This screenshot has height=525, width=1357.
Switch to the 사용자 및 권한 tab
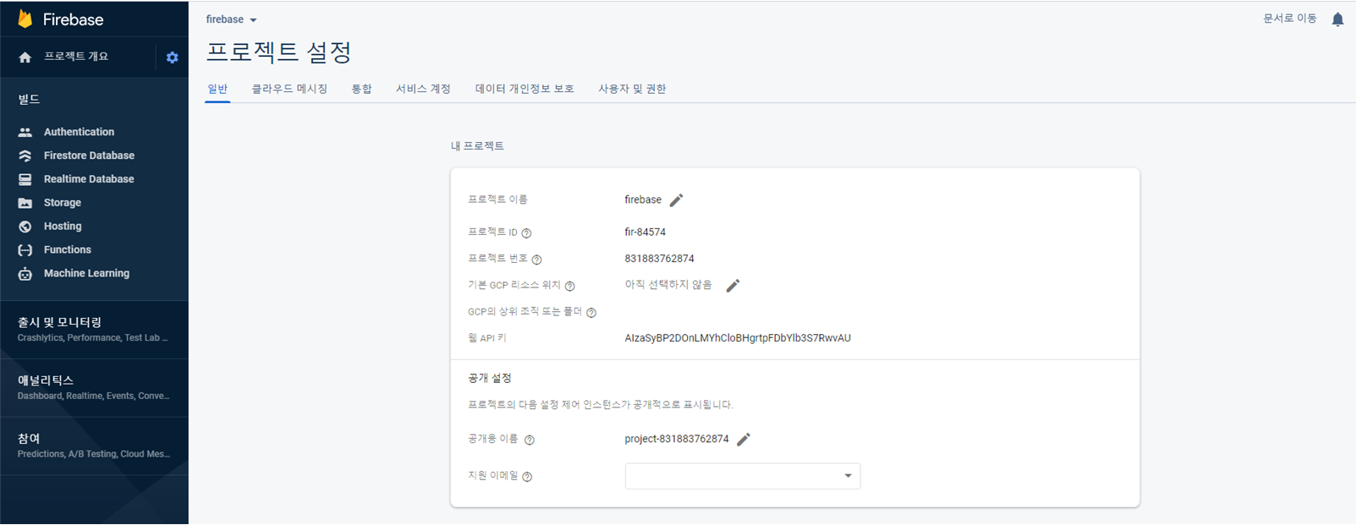(x=632, y=89)
